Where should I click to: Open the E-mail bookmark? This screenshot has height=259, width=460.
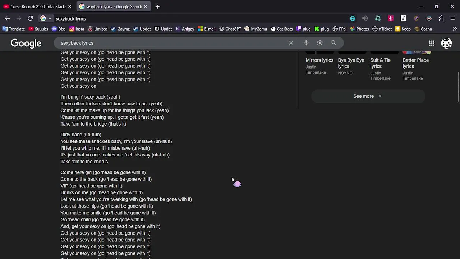pyautogui.click(x=206, y=29)
